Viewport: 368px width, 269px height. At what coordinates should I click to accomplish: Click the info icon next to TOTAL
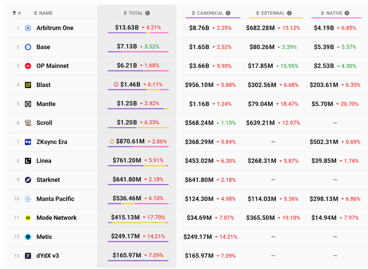pyautogui.click(x=148, y=13)
